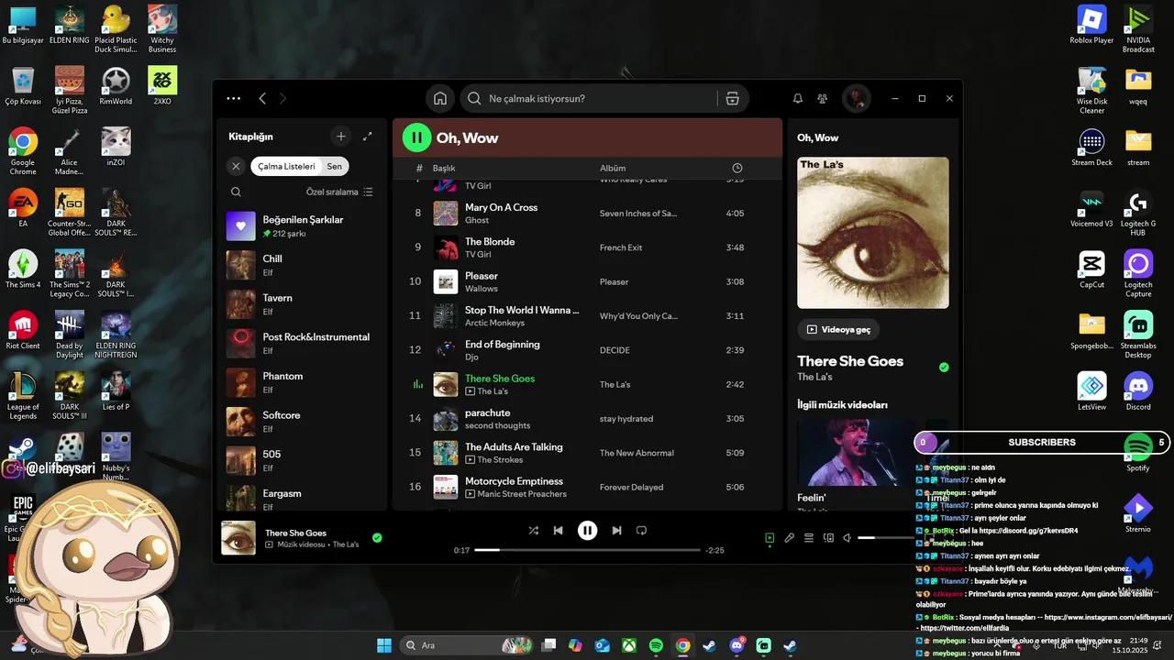Viewport: 1174px width, 660px height.
Task: Skip to the next track
Action: pos(616,530)
